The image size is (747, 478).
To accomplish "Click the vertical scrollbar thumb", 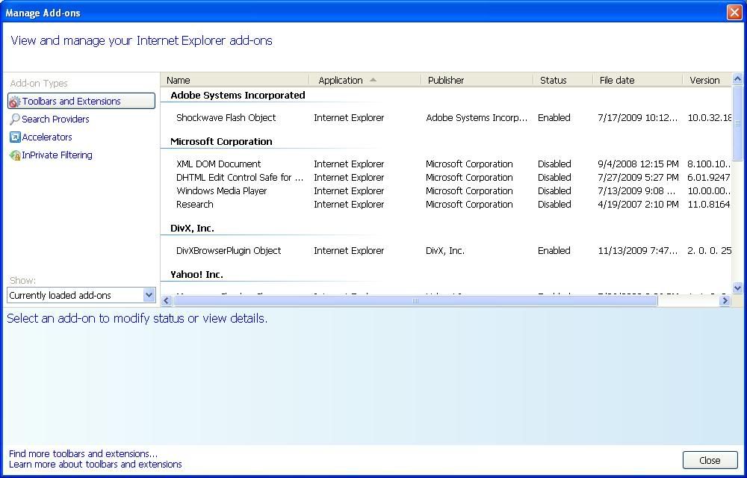I will (x=737, y=122).
